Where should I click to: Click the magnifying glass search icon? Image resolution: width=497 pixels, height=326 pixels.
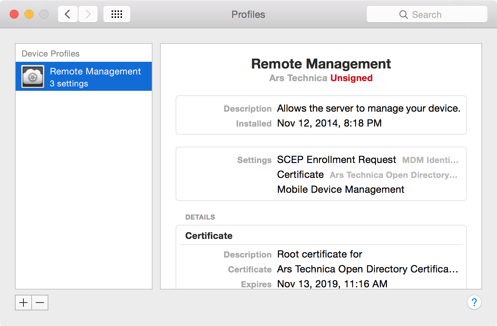403,15
